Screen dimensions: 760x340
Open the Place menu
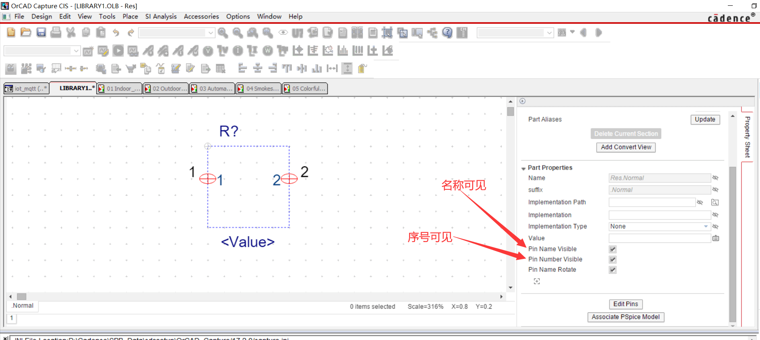pyautogui.click(x=130, y=16)
